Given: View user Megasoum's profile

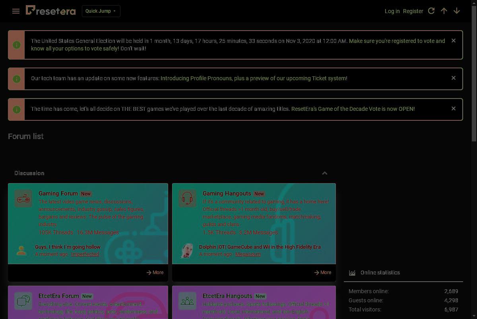Looking at the screenshot, I should click(248, 254).
